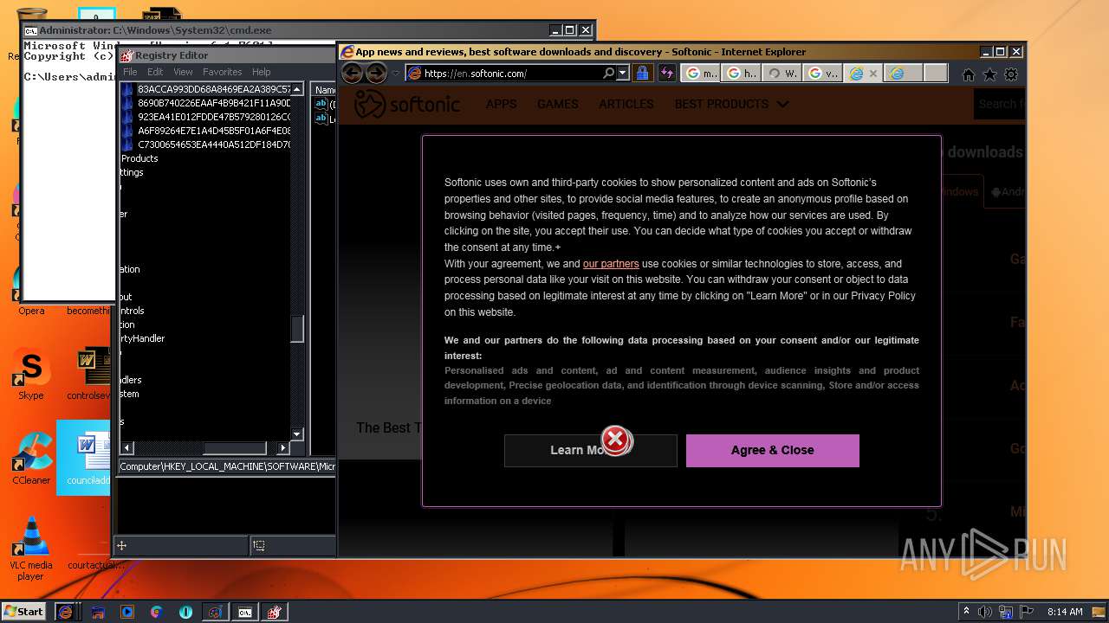The image size is (1109, 623).
Task: Click the Internet Explorer back arrow
Action: [x=353, y=74]
